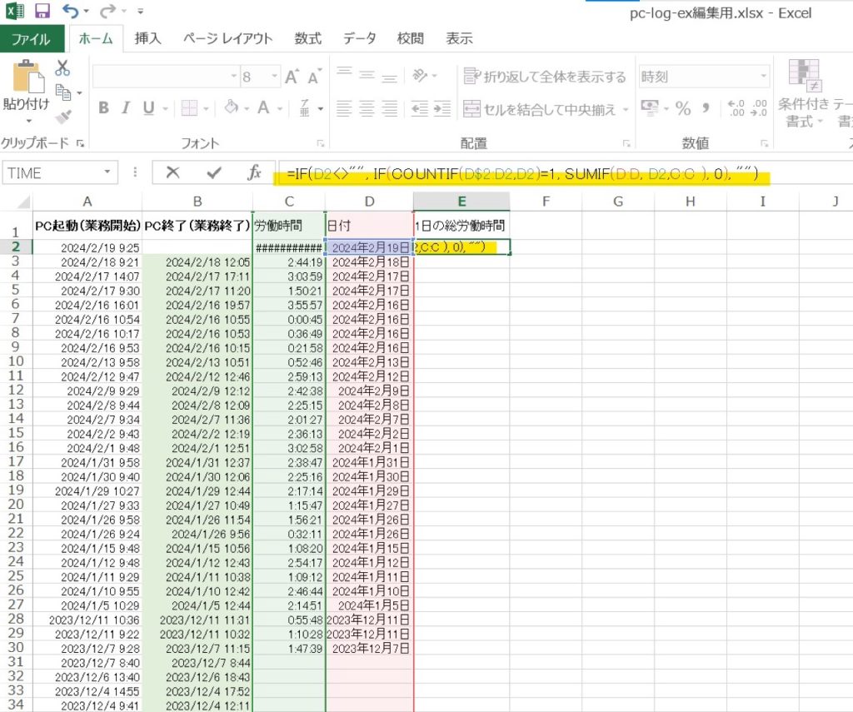Viewport: 853px width, 712px height.
Task: Toggle Underline formatting
Action: [x=148, y=108]
